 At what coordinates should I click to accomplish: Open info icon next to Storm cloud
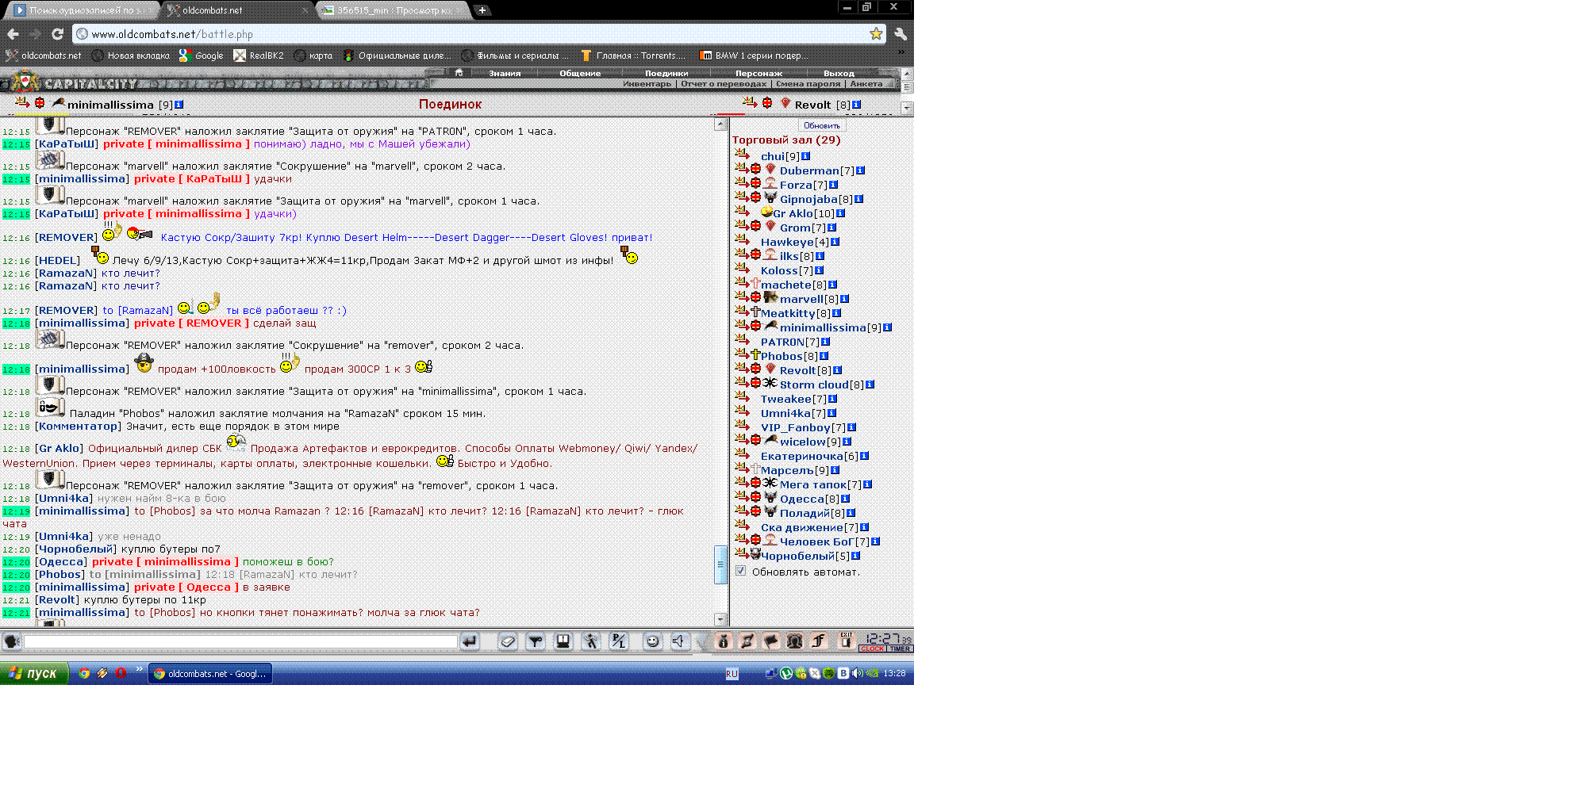click(870, 385)
